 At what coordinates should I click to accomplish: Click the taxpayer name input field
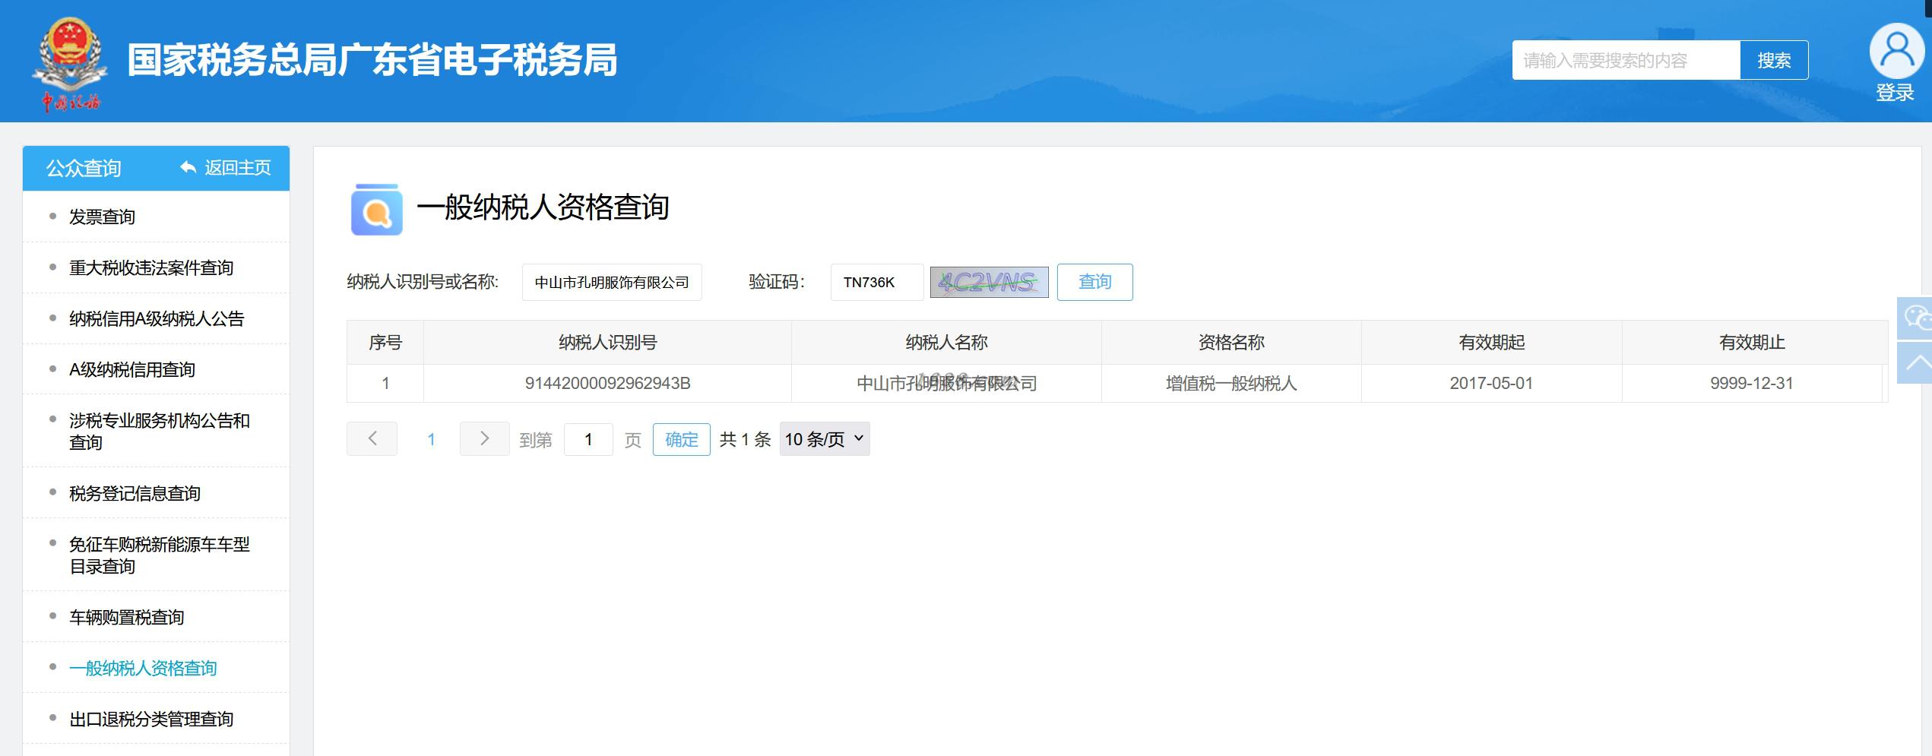(612, 282)
